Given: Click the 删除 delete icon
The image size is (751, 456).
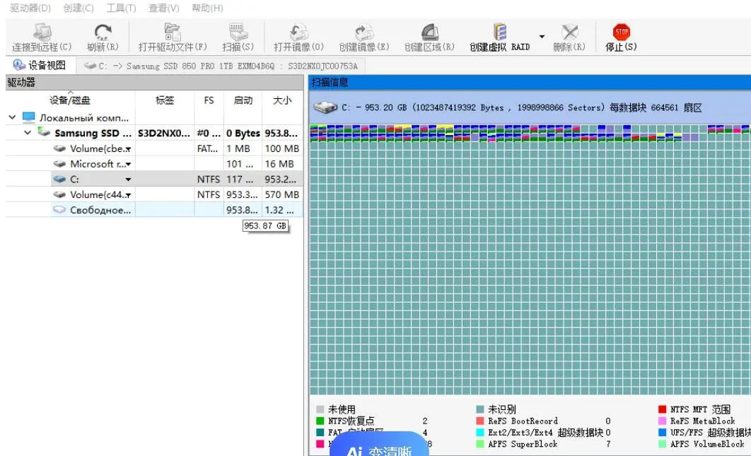Looking at the screenshot, I should (x=569, y=32).
